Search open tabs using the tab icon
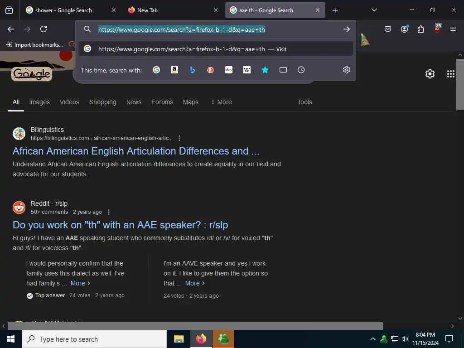Screen dimensions: 464x348 click(x=283, y=70)
